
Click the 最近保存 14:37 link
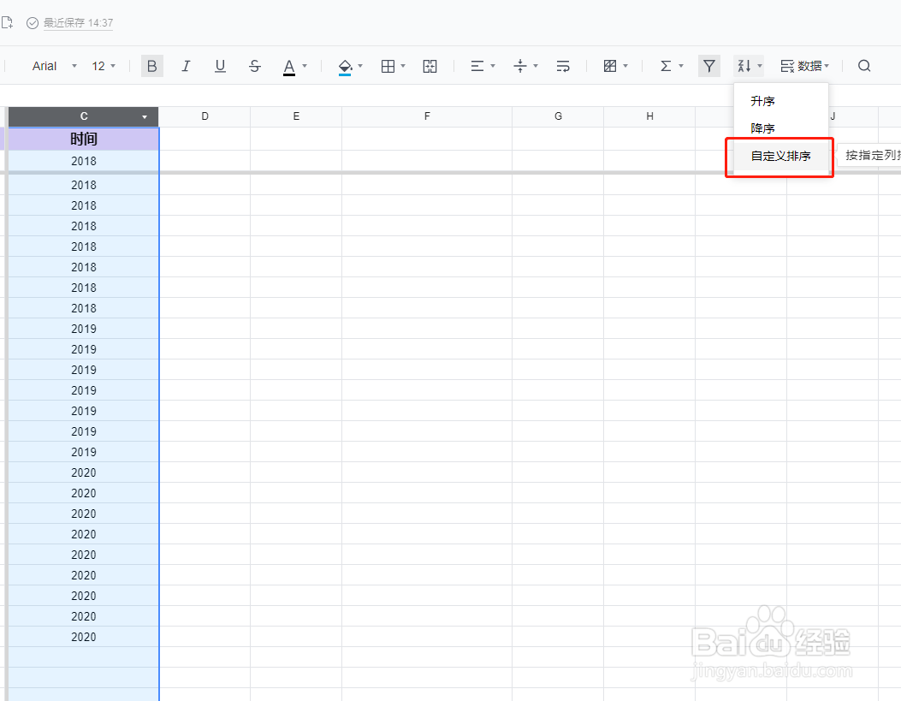(x=78, y=23)
